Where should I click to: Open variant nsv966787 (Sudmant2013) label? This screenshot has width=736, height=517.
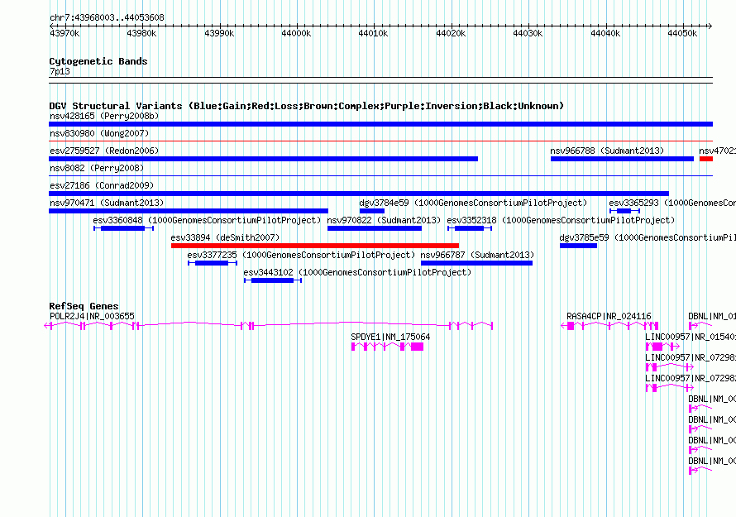coord(477,256)
